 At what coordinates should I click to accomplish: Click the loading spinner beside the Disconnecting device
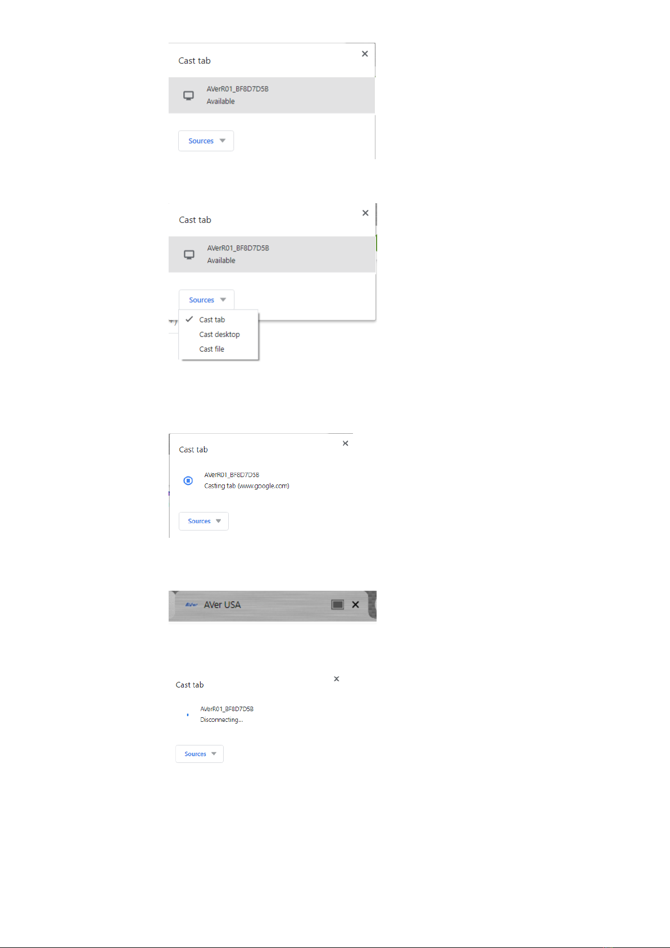pos(188,715)
